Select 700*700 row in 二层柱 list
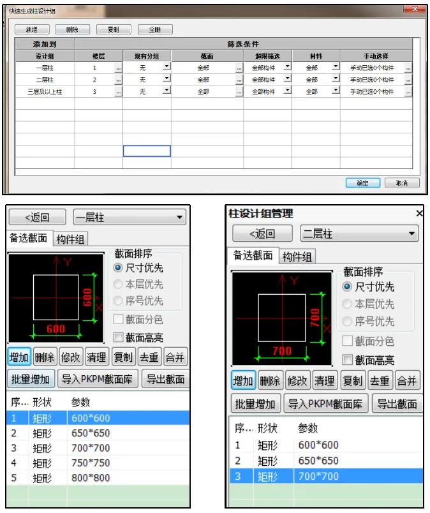430x513 pixels. pyautogui.click(x=326, y=476)
